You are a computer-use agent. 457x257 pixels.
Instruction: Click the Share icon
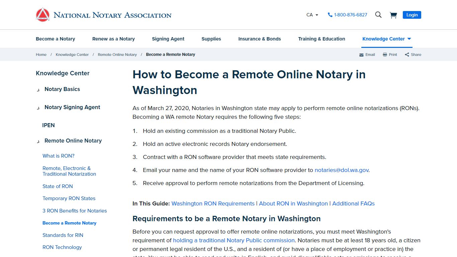point(407,55)
